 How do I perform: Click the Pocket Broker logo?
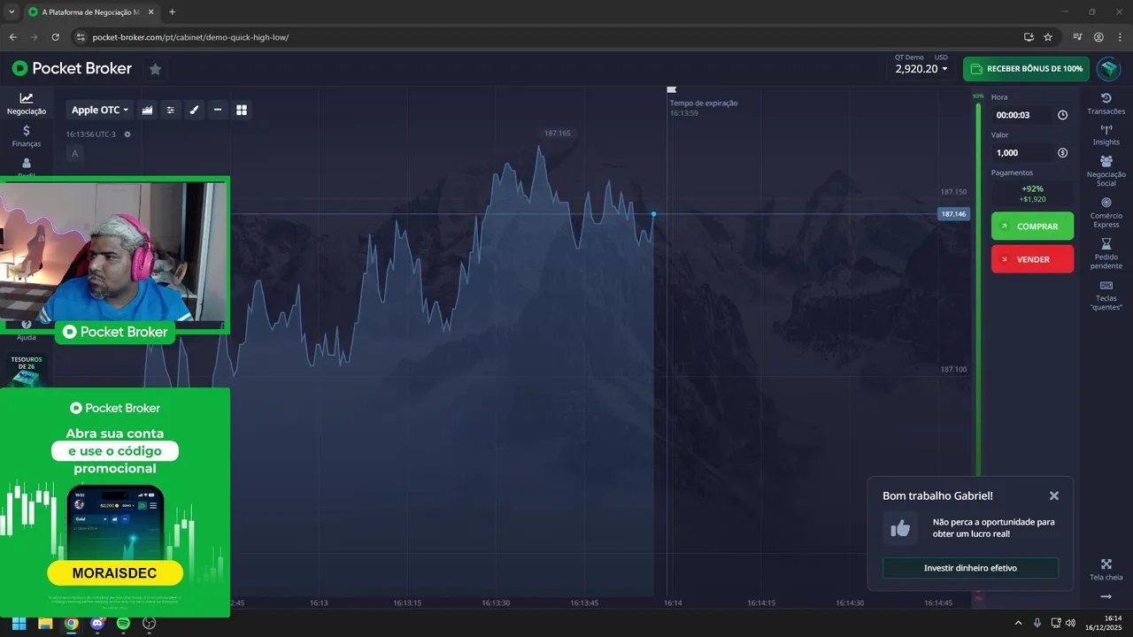(72, 68)
